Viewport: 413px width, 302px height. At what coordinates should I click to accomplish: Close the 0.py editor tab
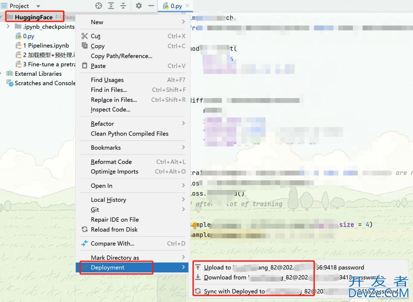click(187, 5)
